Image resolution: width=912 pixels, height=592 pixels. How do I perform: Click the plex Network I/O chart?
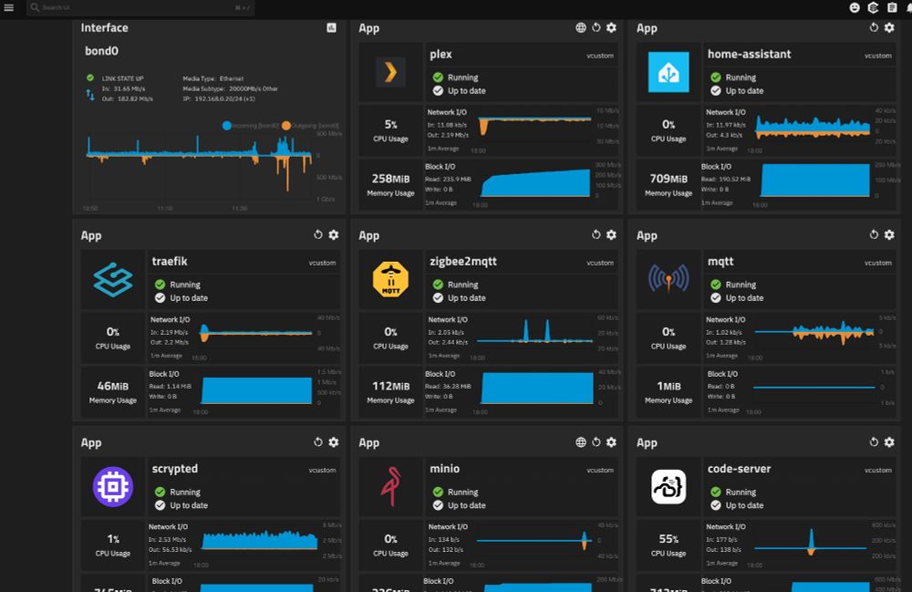coord(534,126)
